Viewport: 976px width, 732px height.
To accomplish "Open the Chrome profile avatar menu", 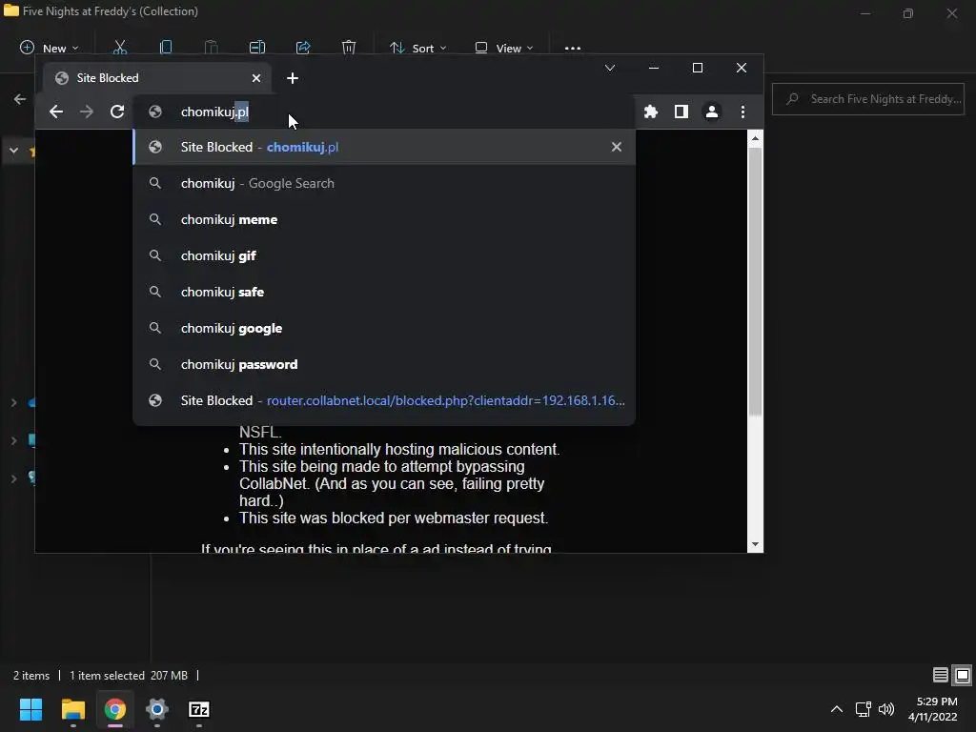I will 711,112.
